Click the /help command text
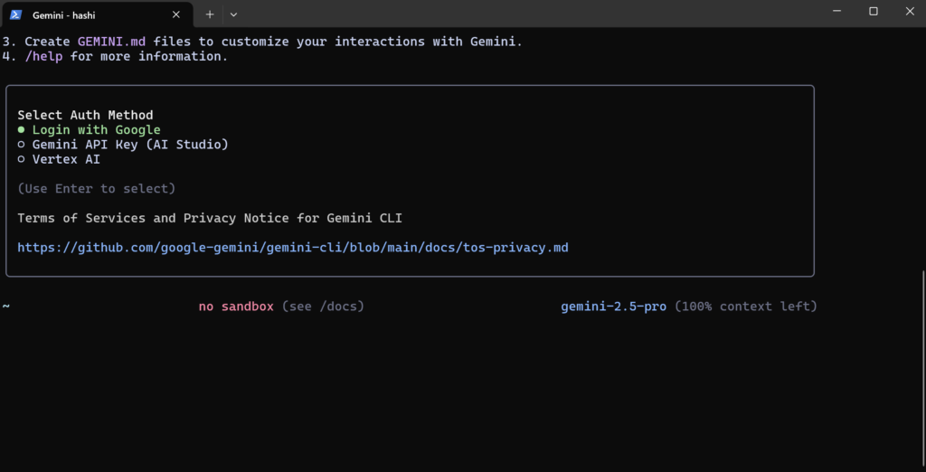This screenshot has height=472, width=926. coord(43,57)
